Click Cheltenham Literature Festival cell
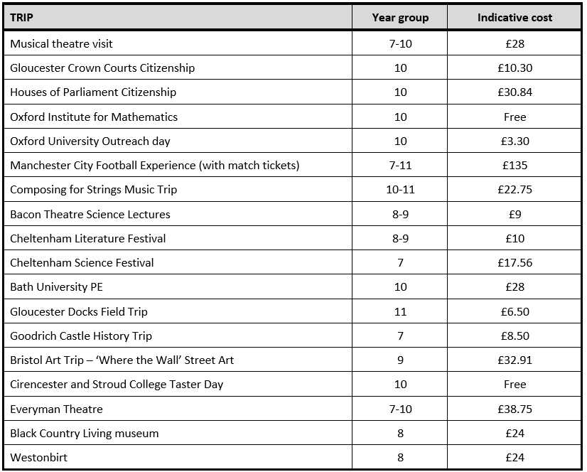This screenshot has width=587, height=472. pyautogui.click(x=88, y=238)
